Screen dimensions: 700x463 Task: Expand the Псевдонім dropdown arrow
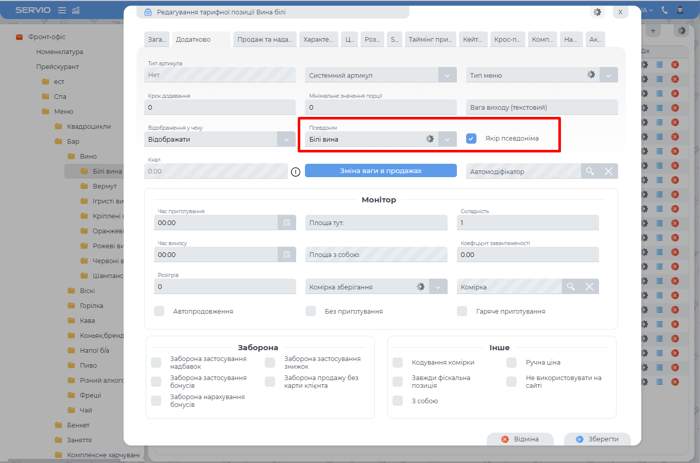447,139
